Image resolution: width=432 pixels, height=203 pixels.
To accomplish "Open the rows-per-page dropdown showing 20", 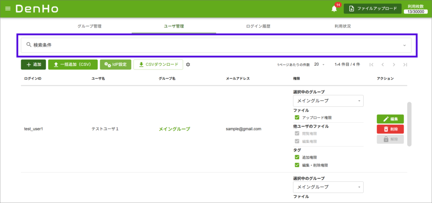I will 319,64.
